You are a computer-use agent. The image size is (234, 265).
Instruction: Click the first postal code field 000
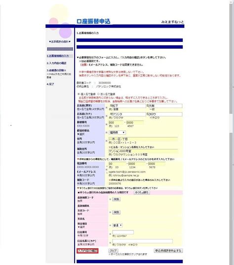[x=116, y=122]
